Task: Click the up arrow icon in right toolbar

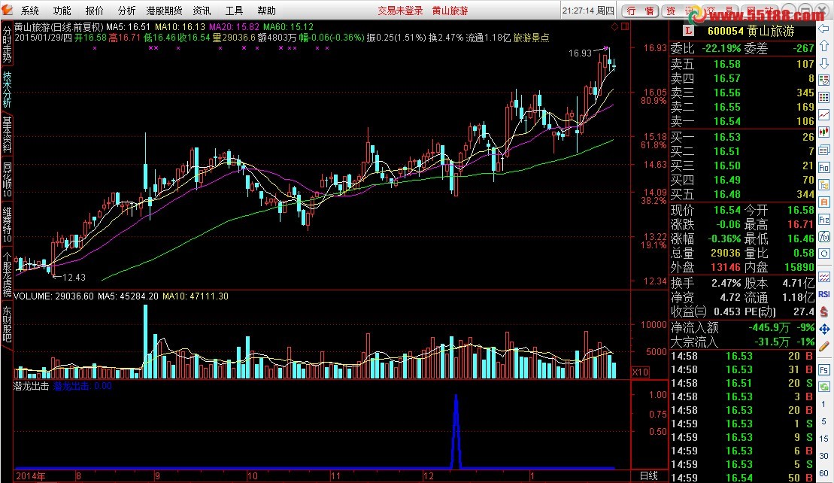Action: tap(824, 46)
